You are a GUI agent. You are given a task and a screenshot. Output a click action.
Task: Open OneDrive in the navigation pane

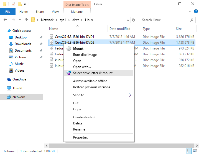19,79
